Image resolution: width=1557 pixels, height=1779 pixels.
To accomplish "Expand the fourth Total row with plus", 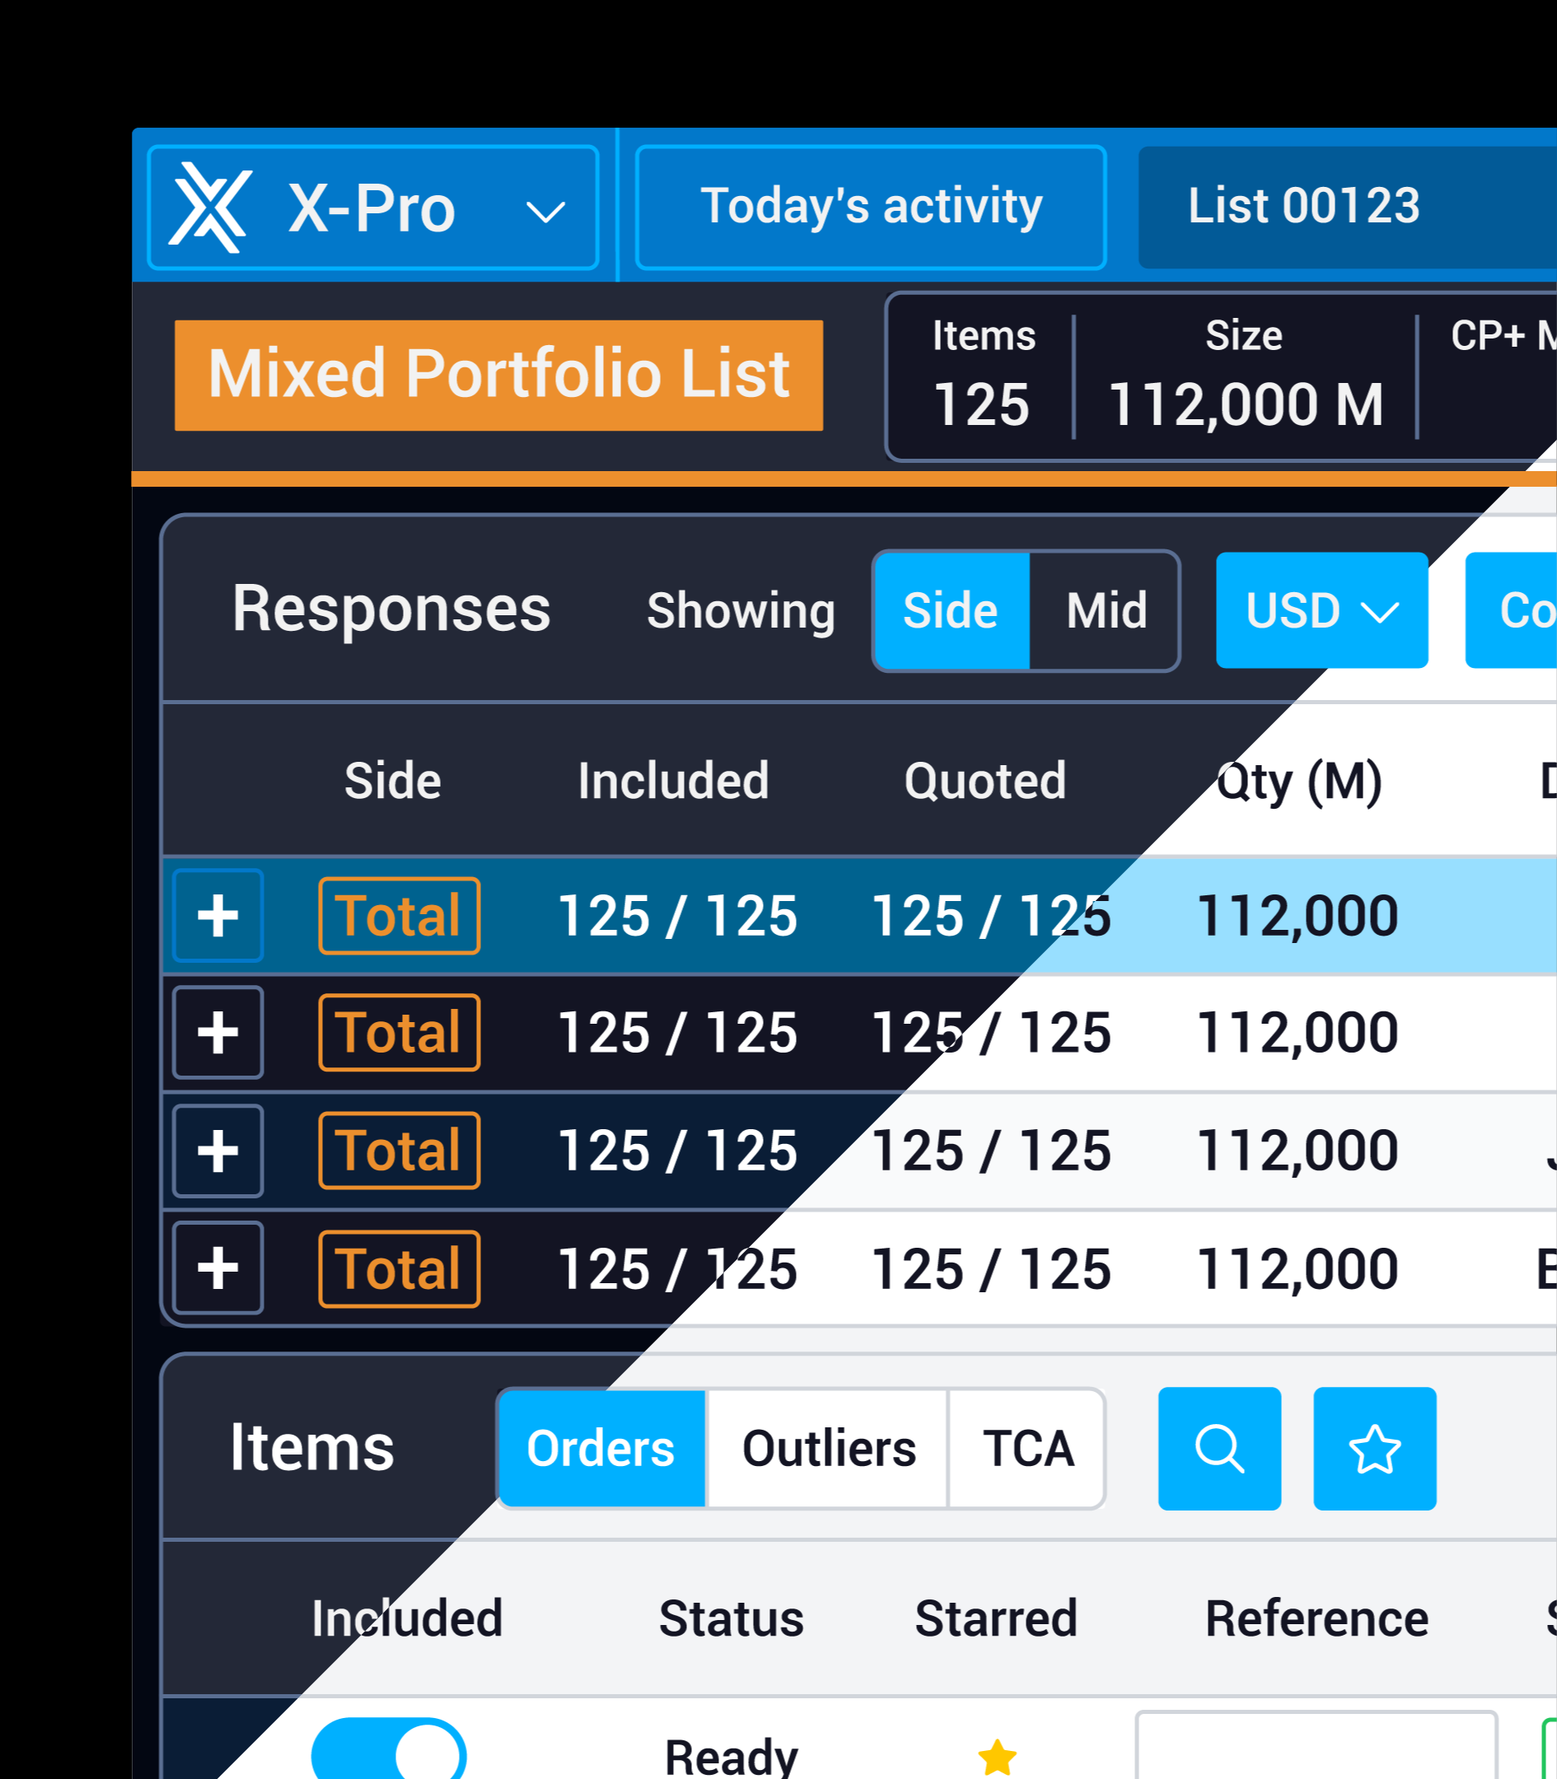I will pos(218,1268).
